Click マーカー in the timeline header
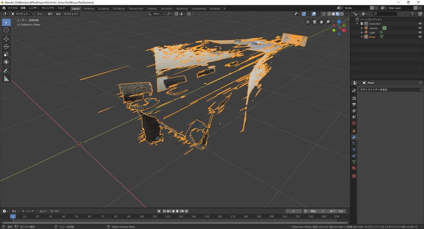Screen dimensions: 424x229 55,211
